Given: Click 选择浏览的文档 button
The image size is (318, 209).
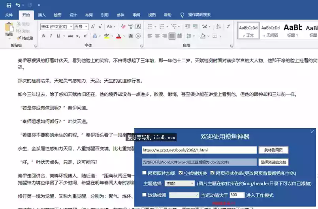Looking at the screenshot, I should click(273, 162).
